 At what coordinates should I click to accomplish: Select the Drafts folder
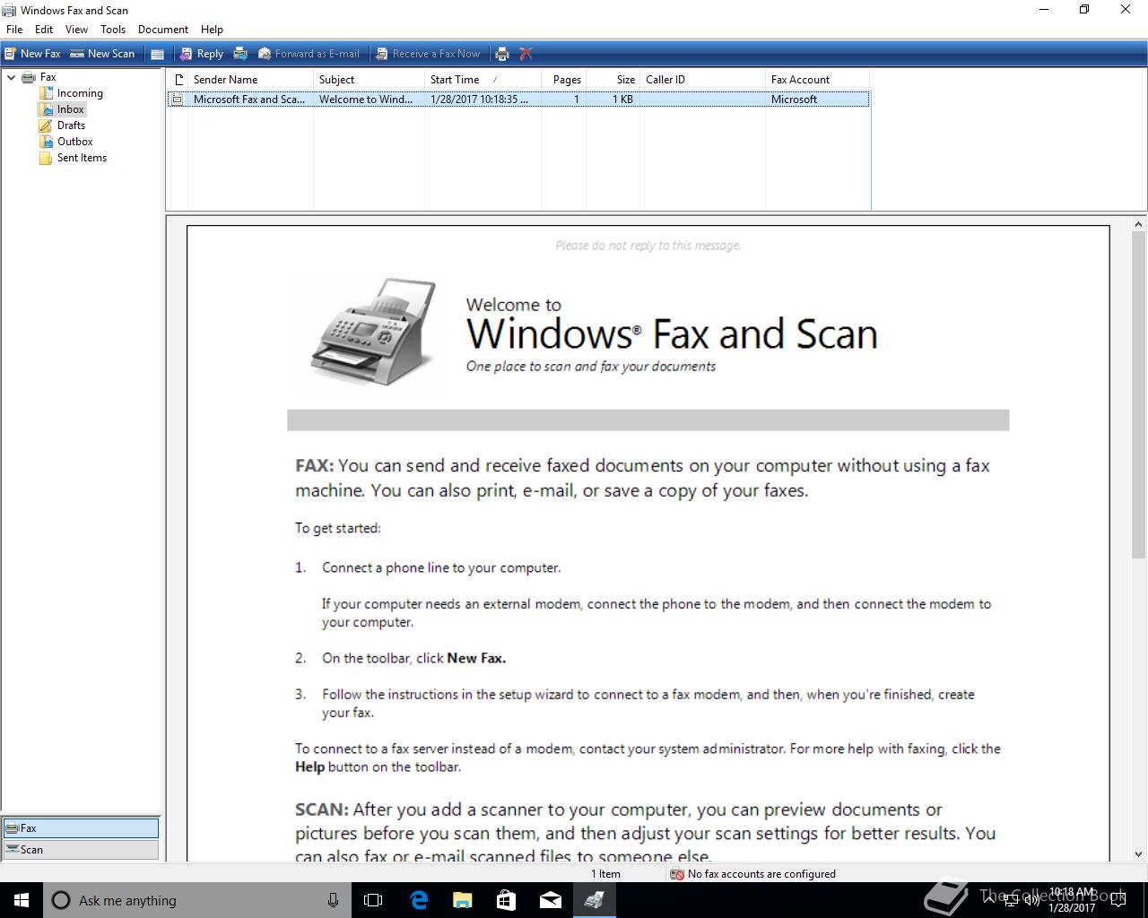71,126
